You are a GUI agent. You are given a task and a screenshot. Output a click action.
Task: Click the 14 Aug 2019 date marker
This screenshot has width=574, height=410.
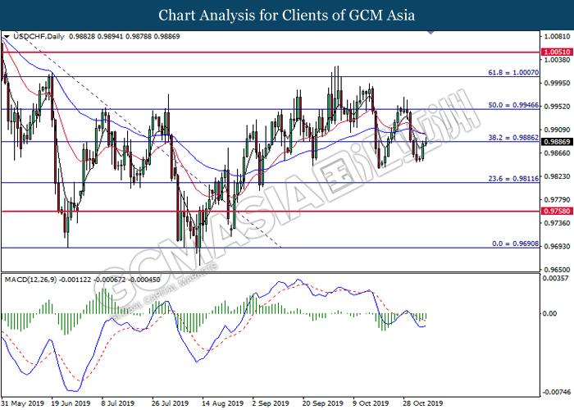pyautogui.click(x=220, y=403)
